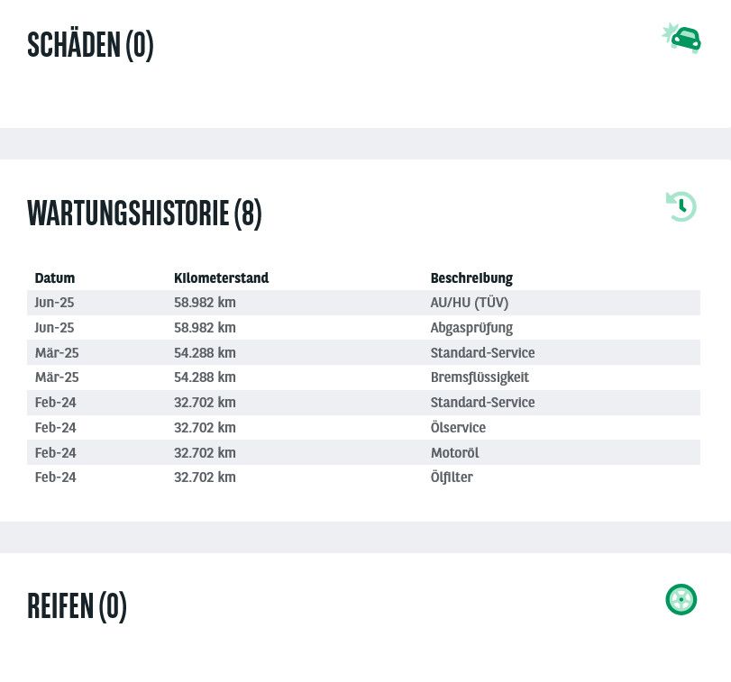The image size is (731, 682).
Task: Expand the REIFEN (0) section heading
Action: point(77,606)
